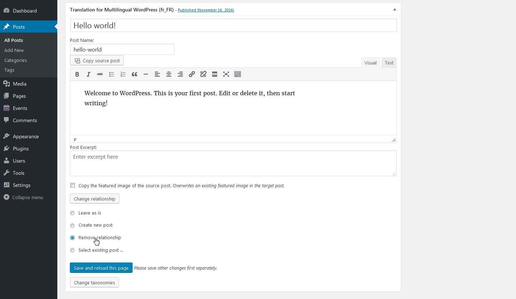Check copy featured image of source post

click(x=73, y=185)
